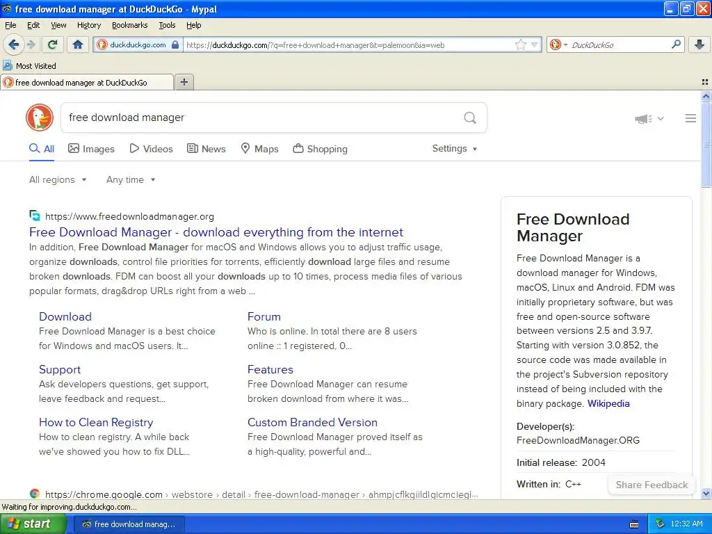Click the freedownloadmanager.org result favicon

coord(35,216)
